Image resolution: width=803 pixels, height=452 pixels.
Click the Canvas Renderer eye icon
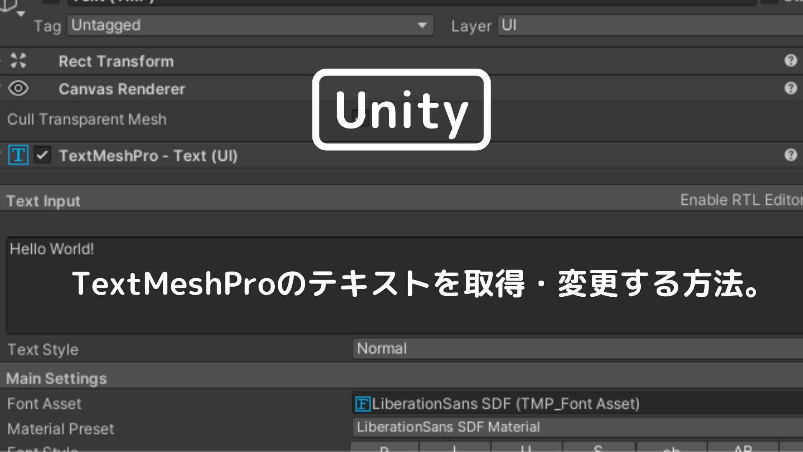(x=18, y=88)
